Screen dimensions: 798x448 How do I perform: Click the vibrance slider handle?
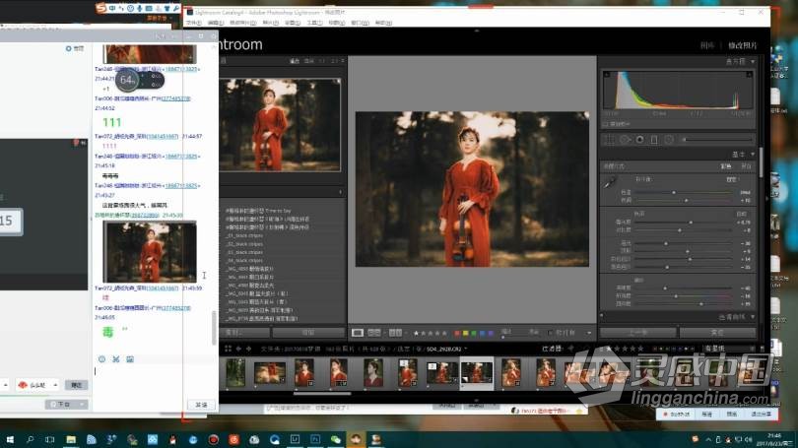[x=676, y=296]
